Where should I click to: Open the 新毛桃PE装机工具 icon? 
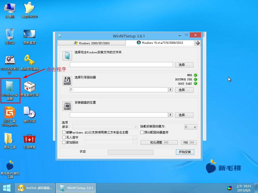[10, 169]
